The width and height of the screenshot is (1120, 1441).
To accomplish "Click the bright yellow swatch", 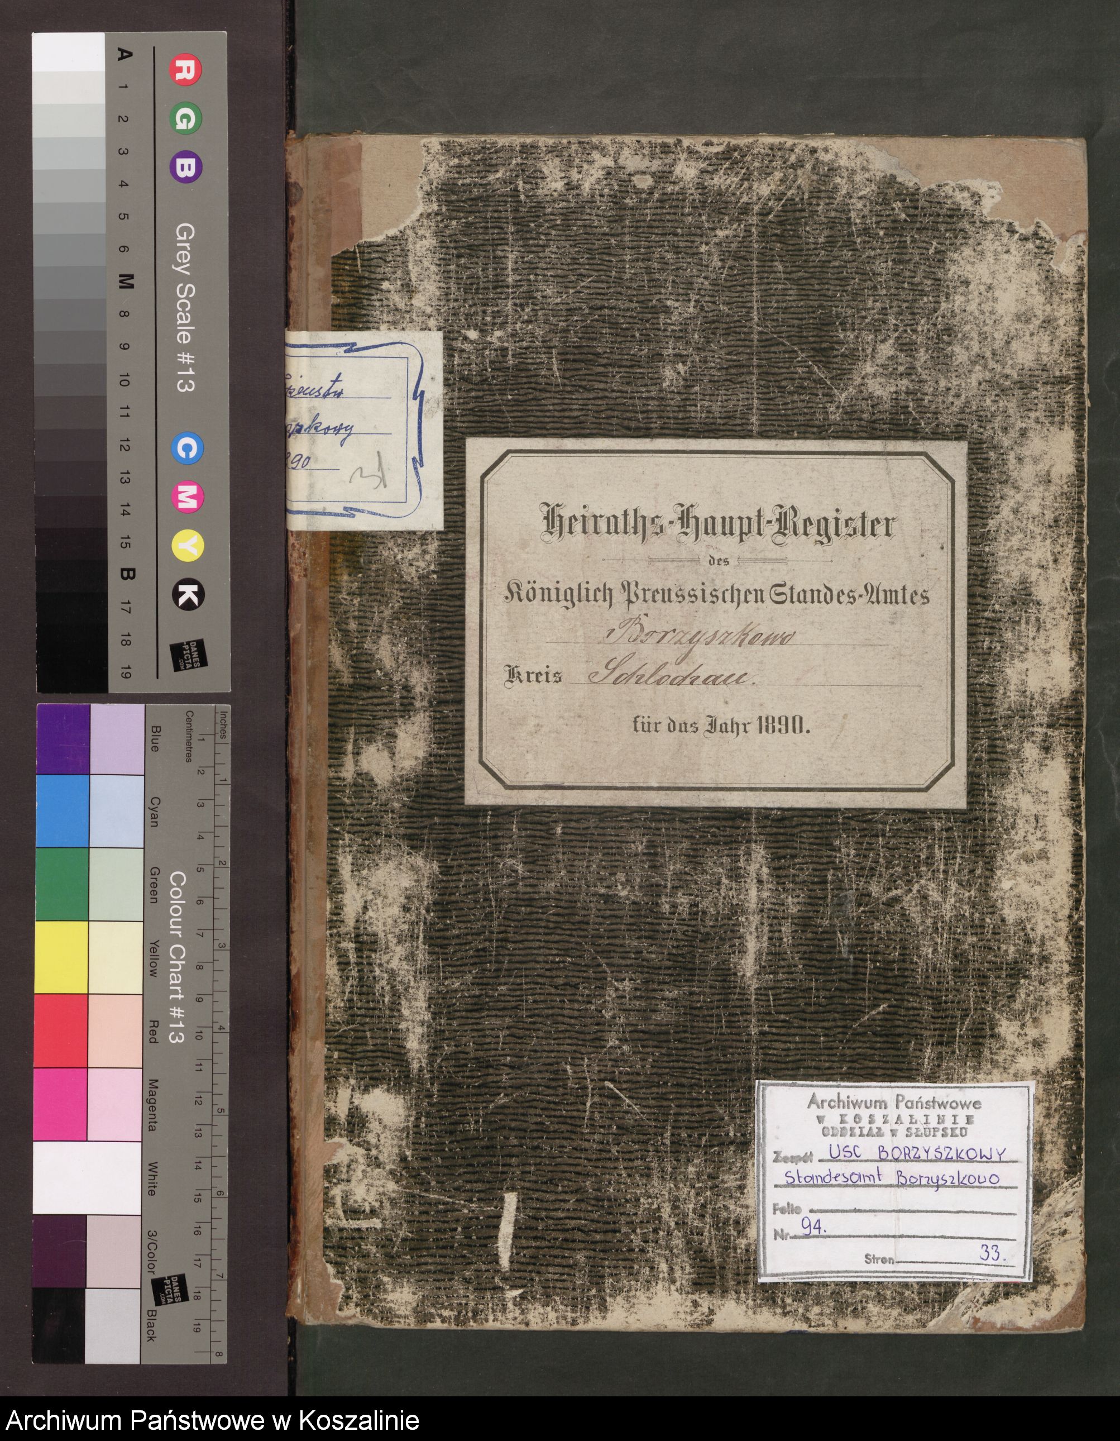I will [x=61, y=957].
